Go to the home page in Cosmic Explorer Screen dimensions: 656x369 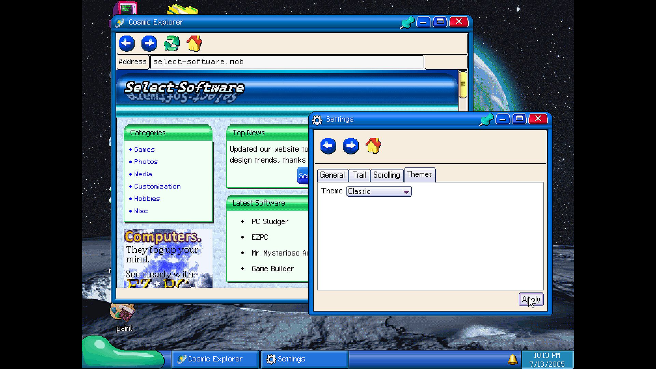click(x=194, y=43)
